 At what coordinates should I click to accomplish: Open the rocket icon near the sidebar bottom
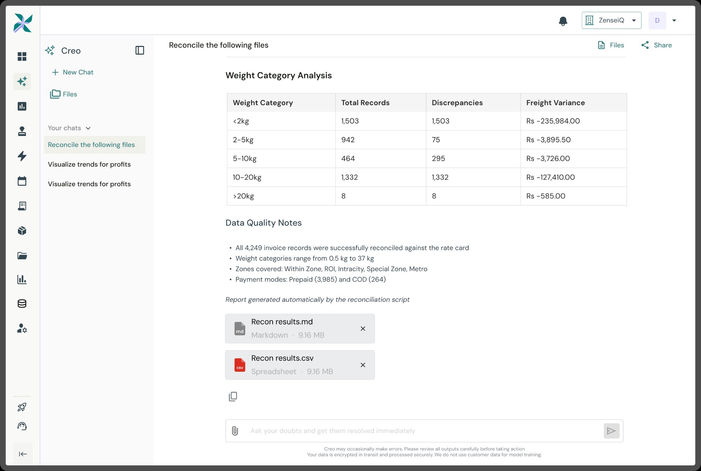[22, 407]
